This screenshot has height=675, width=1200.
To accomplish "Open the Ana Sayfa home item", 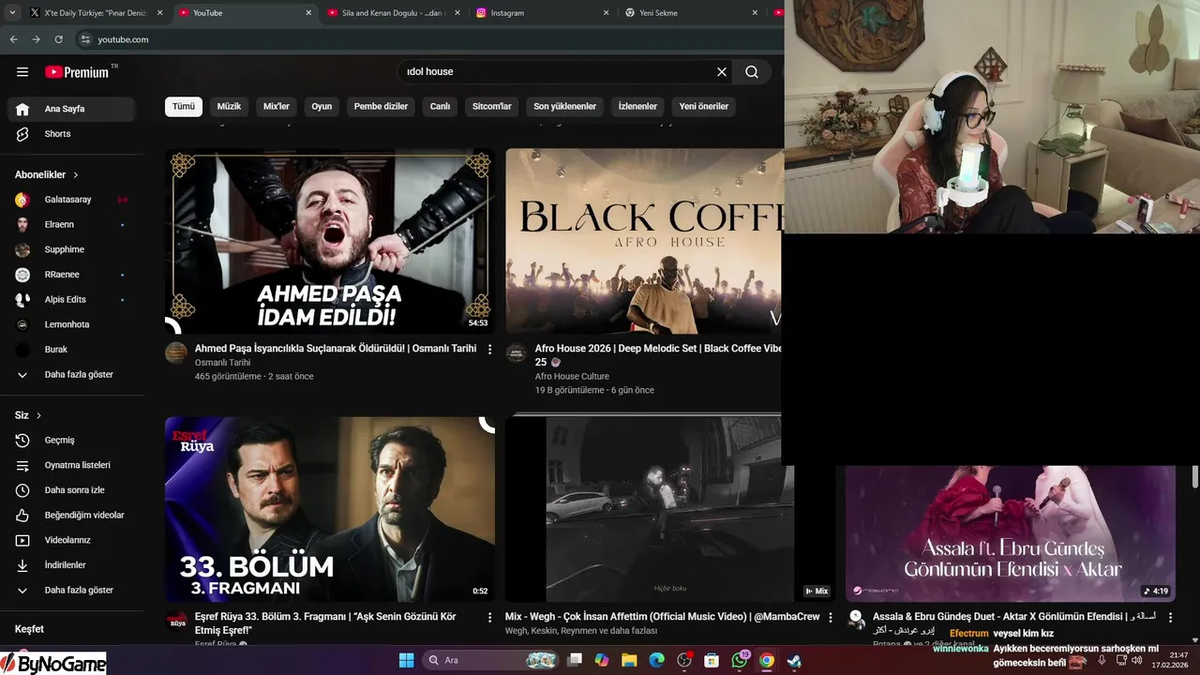I will [71, 109].
